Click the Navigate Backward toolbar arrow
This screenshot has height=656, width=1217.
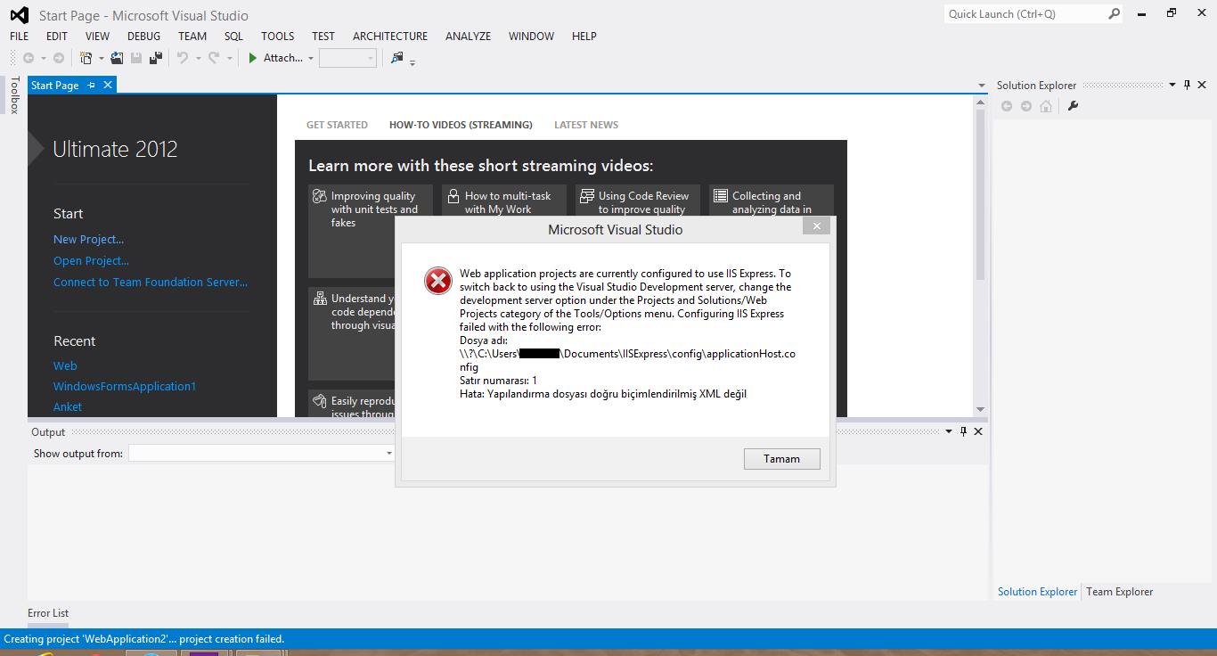(29, 58)
